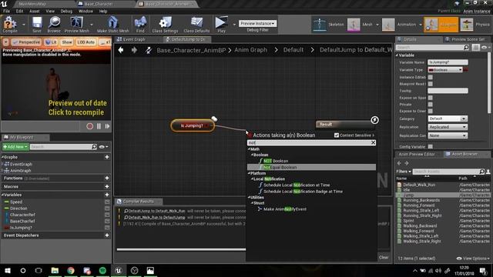Open asset browser Filters dropdown

(x=404, y=172)
